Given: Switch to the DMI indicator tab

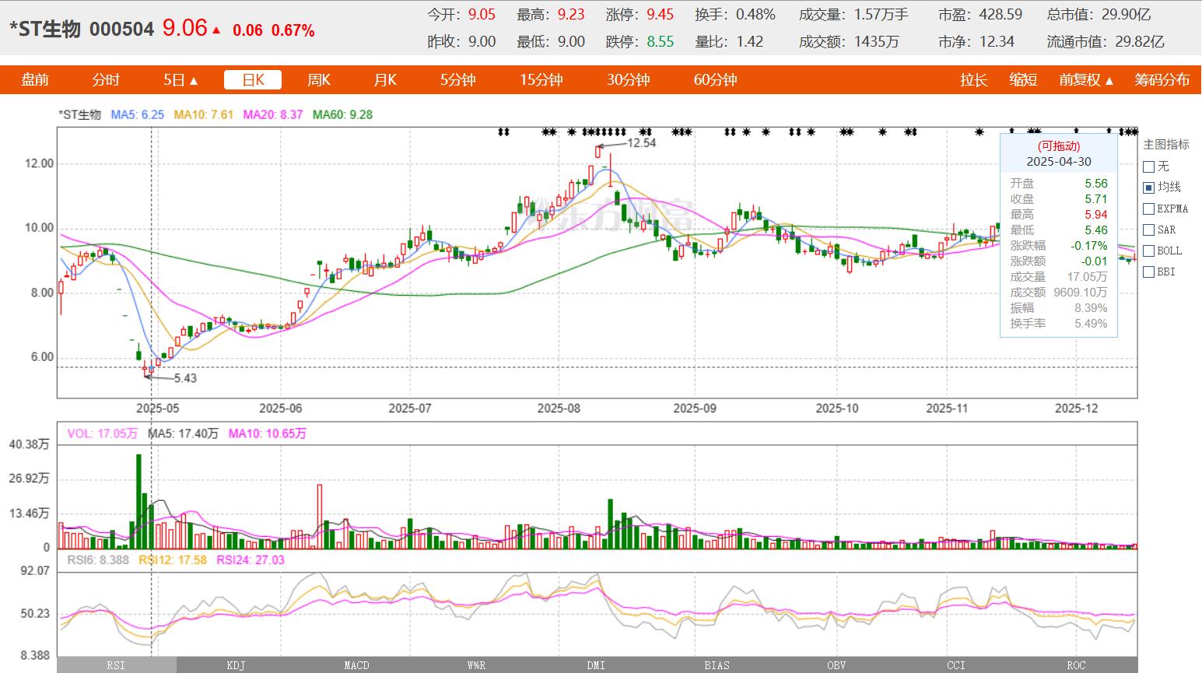Looking at the screenshot, I should [x=596, y=665].
